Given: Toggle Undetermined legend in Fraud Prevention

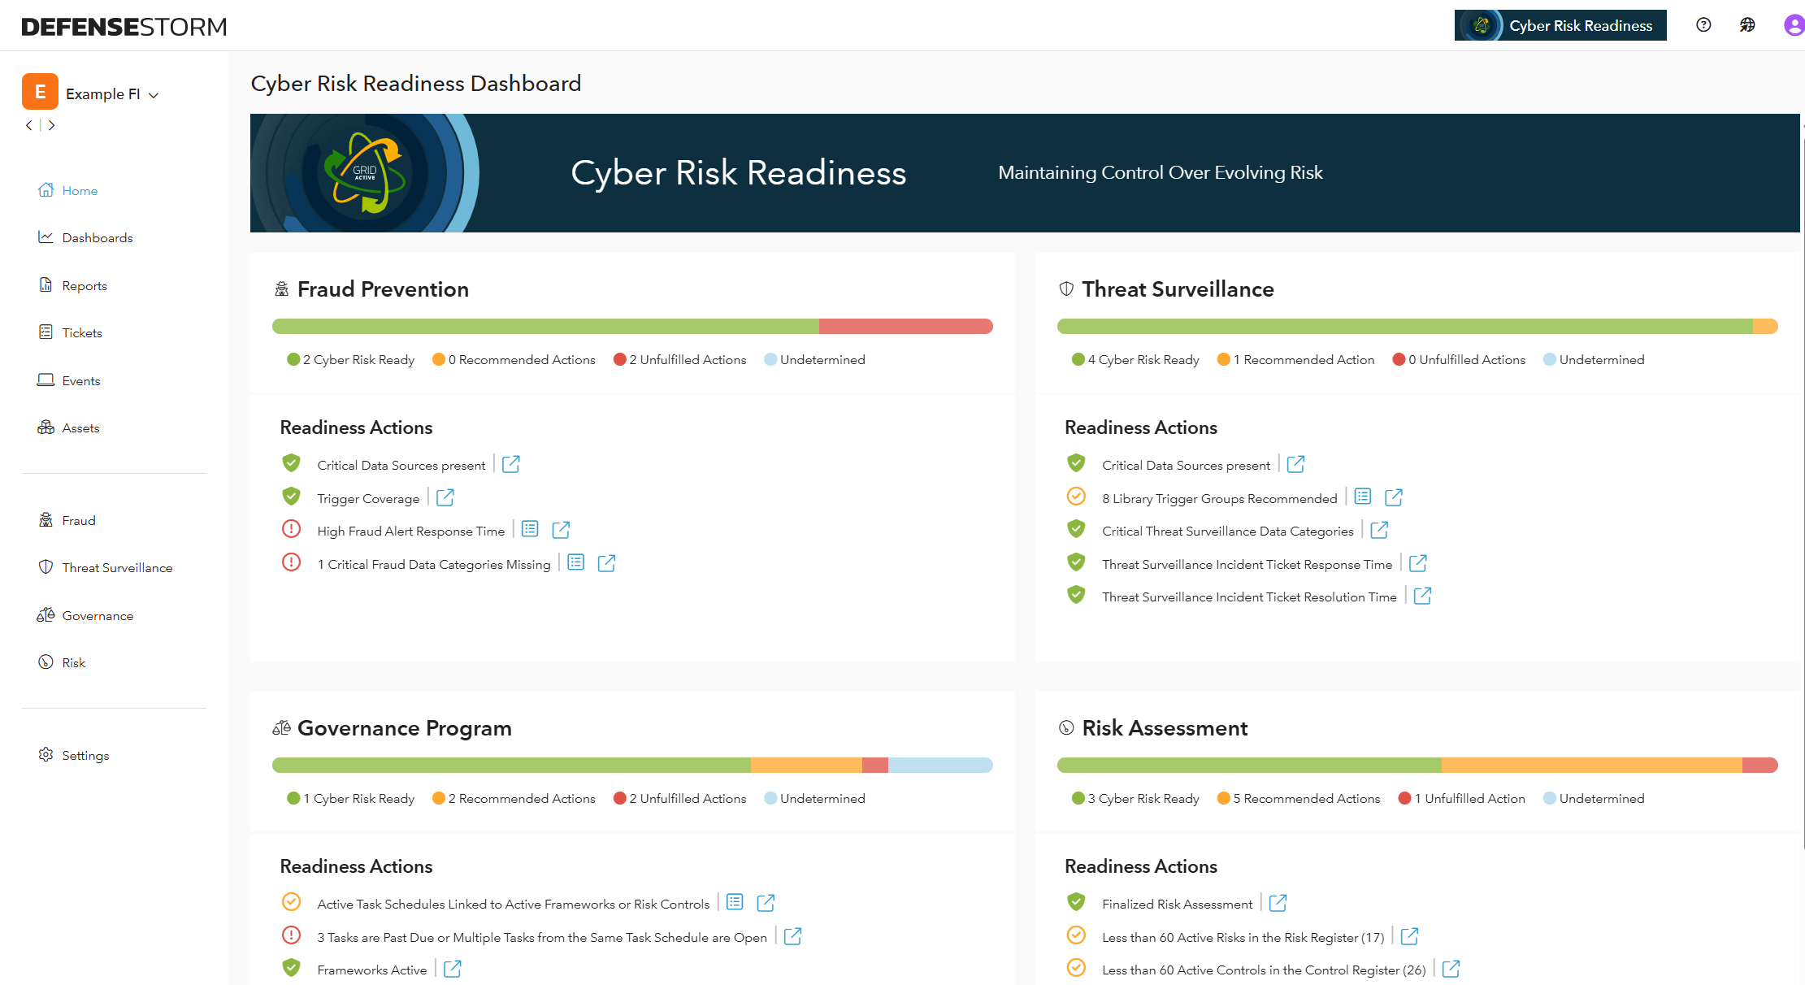Looking at the screenshot, I should pos(814,359).
